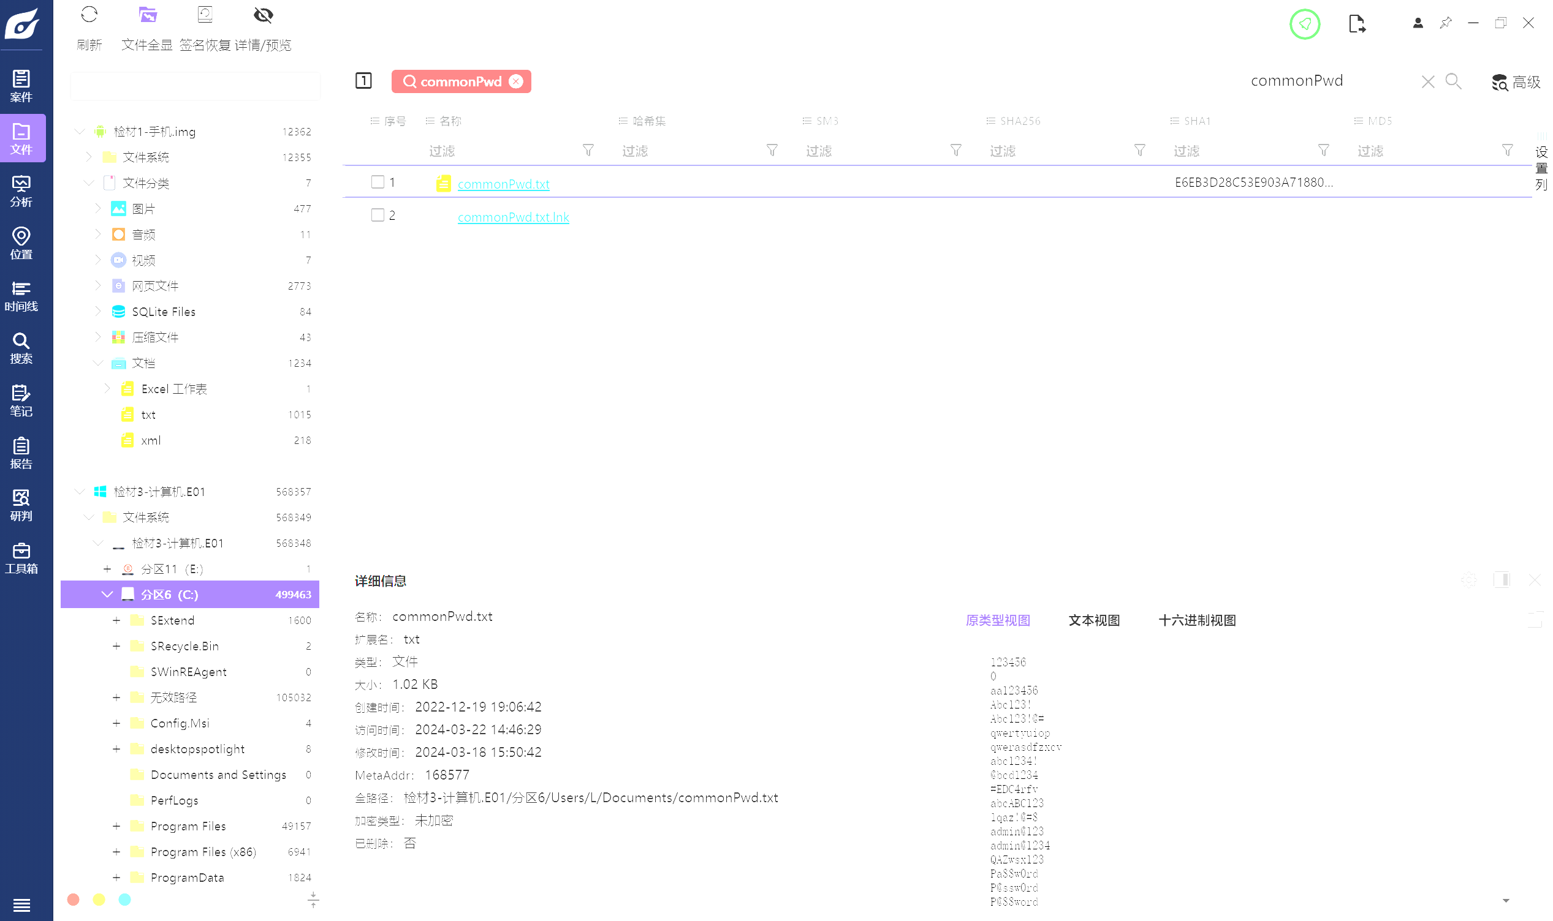Open the 工具箱 toolbox in the sidebar
Image resolution: width=1553 pixels, height=921 pixels.
tap(21, 557)
